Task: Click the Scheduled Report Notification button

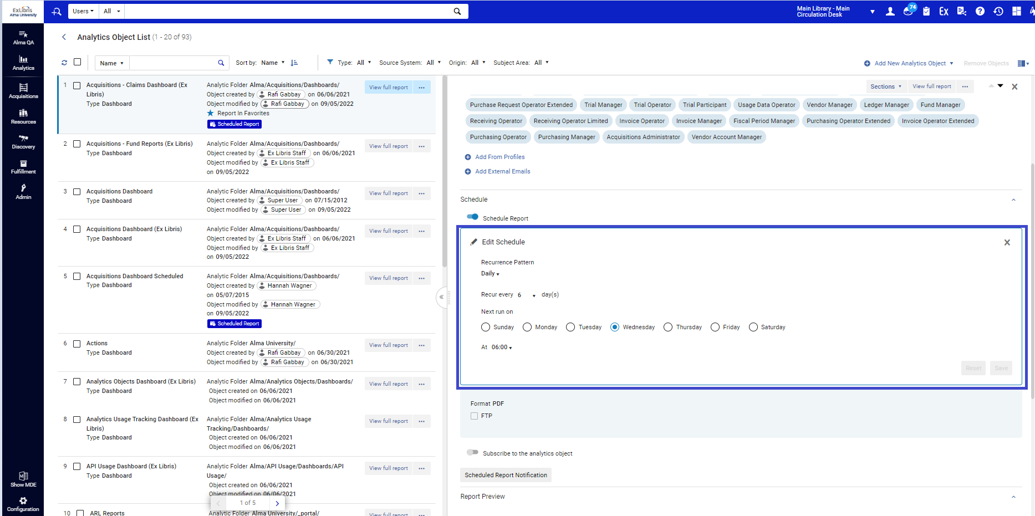Action: click(x=506, y=475)
